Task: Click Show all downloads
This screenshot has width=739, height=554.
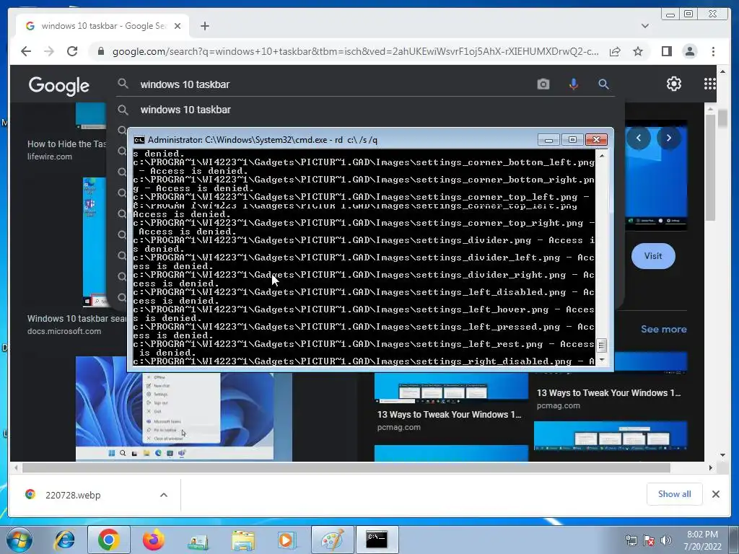Action: [x=675, y=494]
